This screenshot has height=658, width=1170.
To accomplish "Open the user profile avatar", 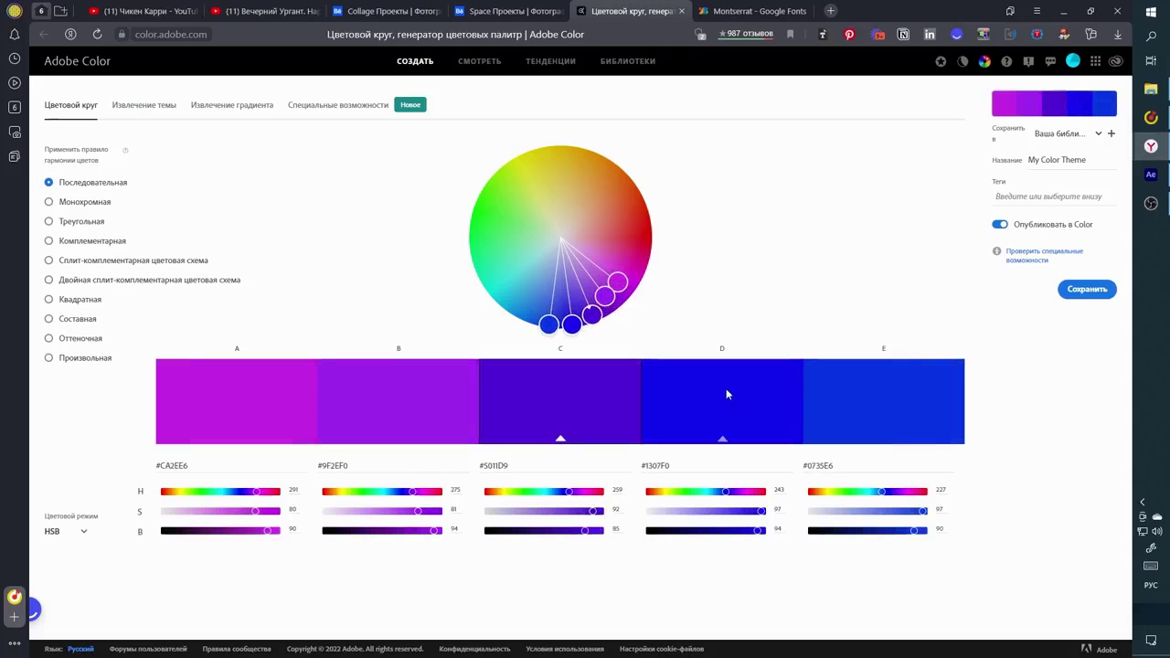I will pyautogui.click(x=1073, y=60).
